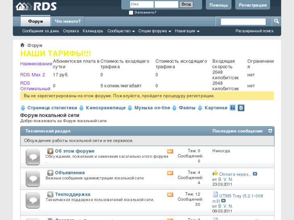Focus the forum search field

[243, 21]
